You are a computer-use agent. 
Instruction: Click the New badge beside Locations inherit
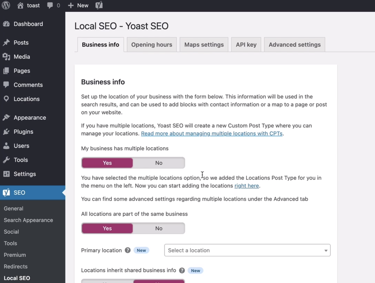pyautogui.click(x=195, y=271)
